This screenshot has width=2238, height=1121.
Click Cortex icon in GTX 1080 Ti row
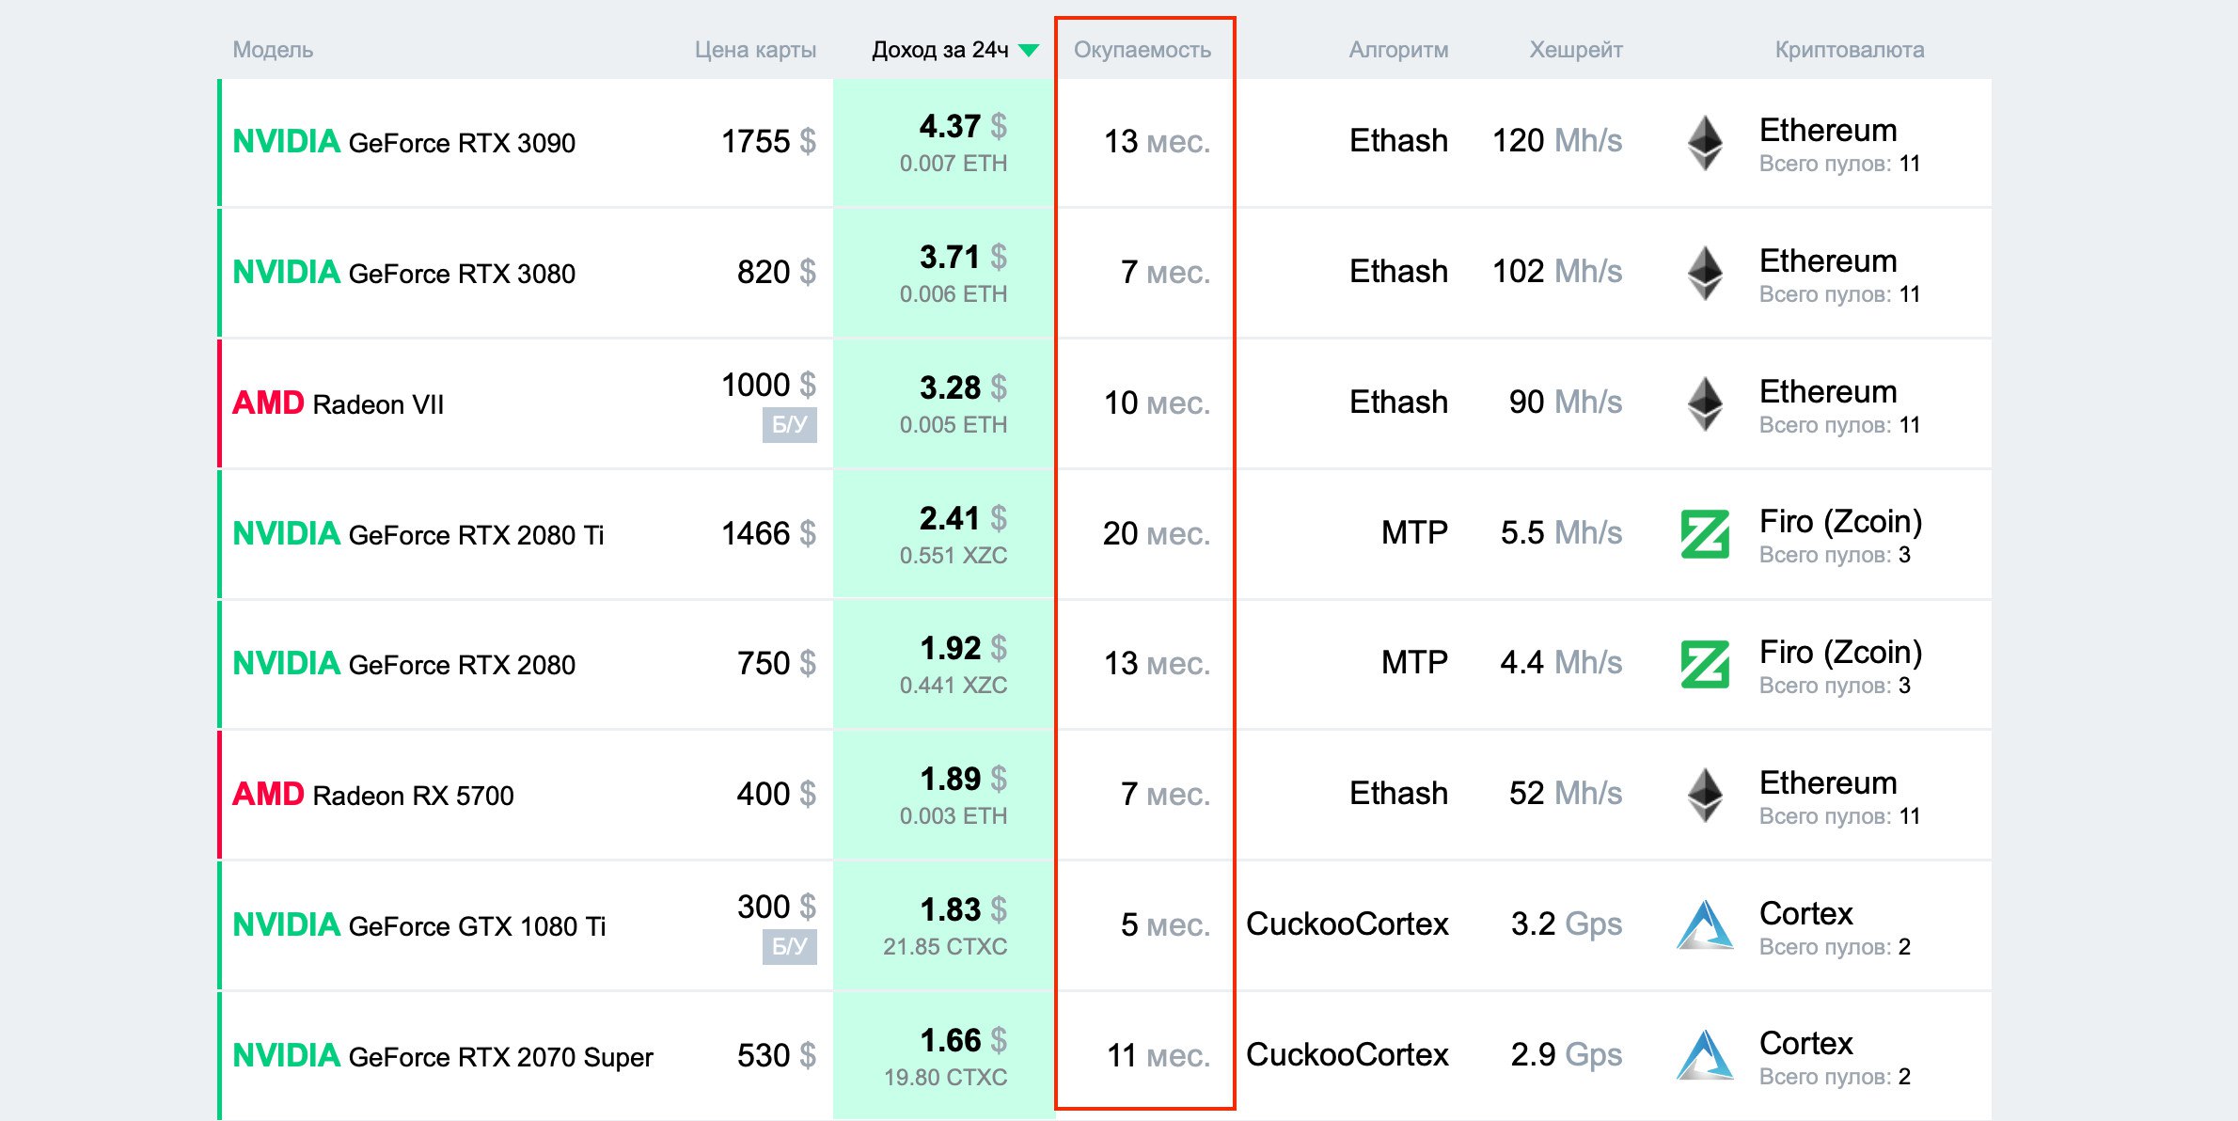coord(1705,925)
